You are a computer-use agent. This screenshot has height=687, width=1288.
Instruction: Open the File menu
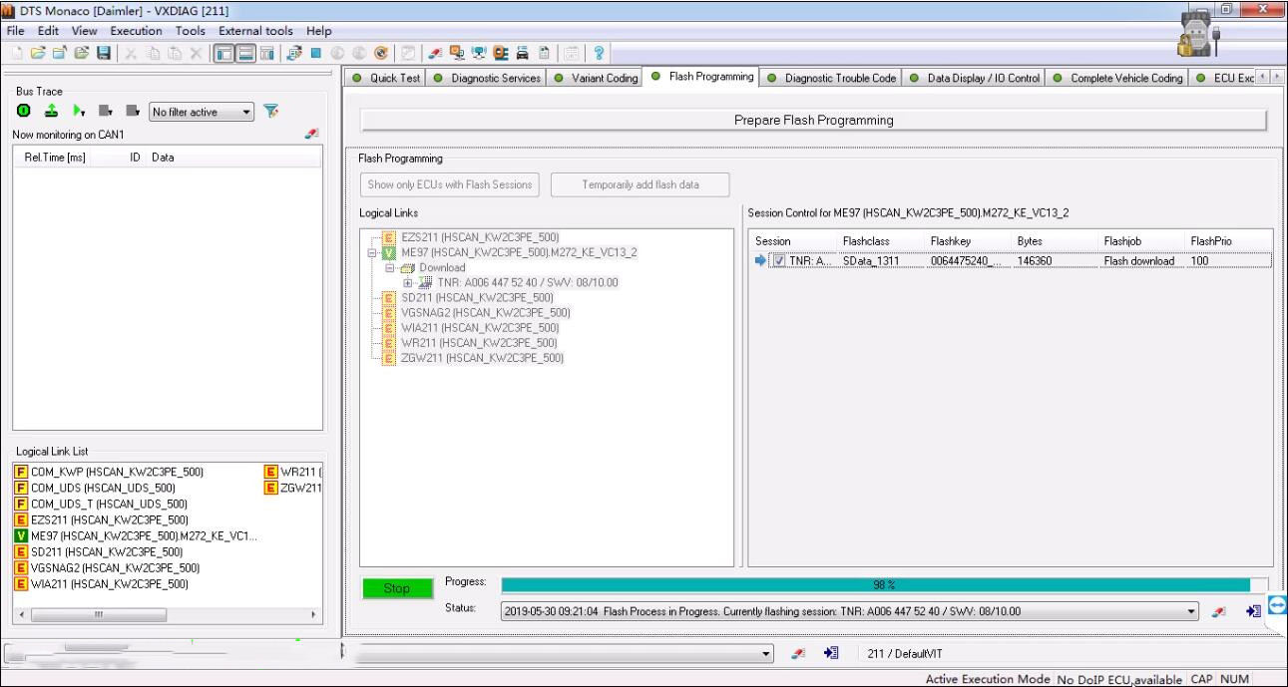coord(17,31)
